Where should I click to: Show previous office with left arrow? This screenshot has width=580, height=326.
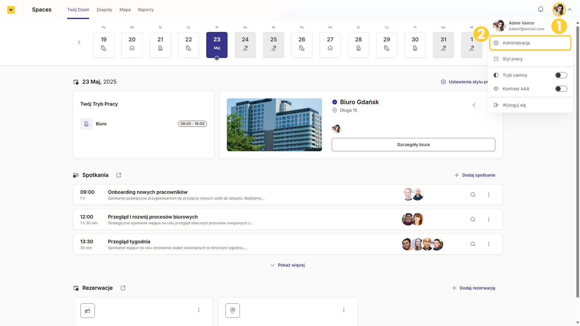(x=474, y=105)
